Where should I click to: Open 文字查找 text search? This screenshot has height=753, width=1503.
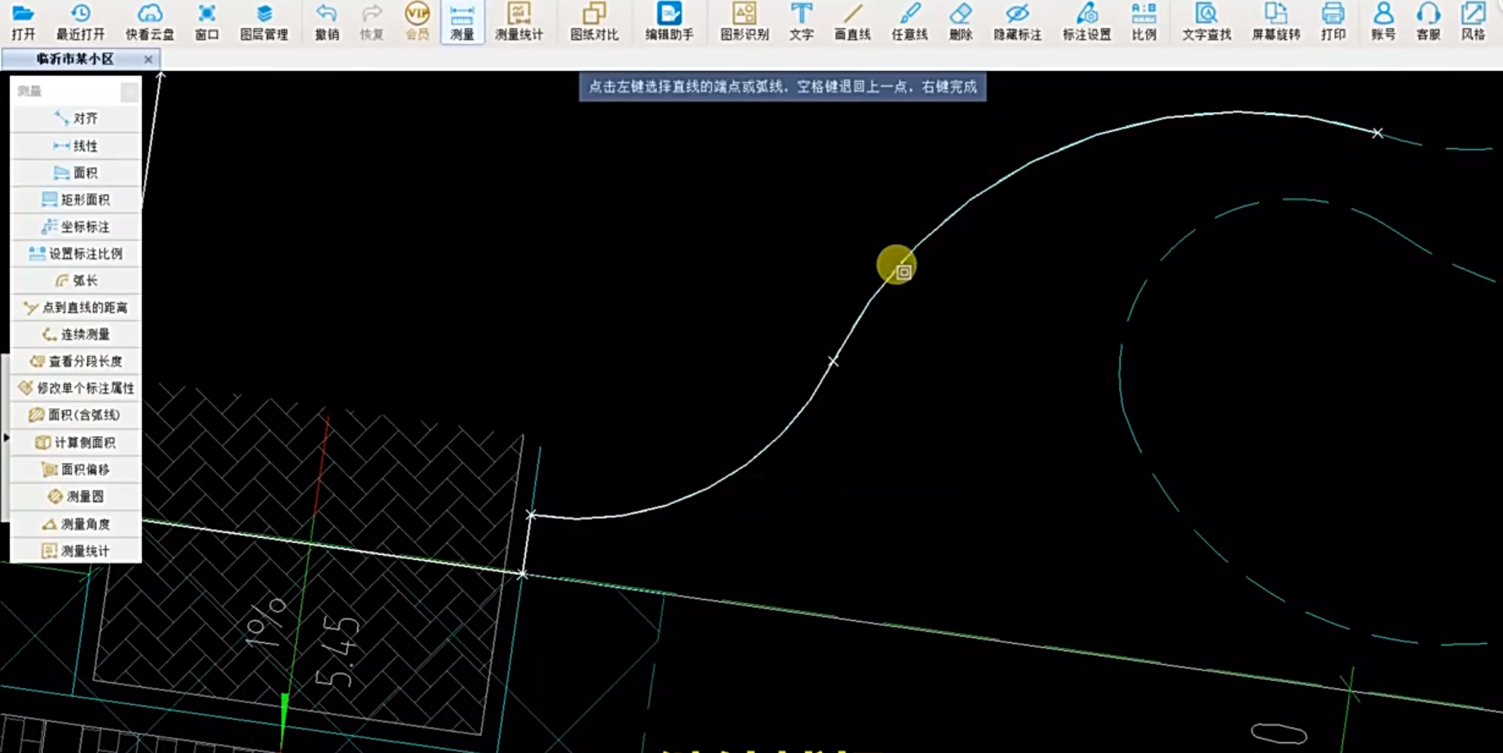(x=1207, y=22)
